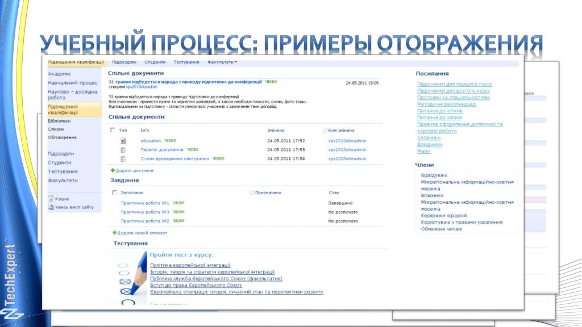
Task: Sort by the Ким змінено column header
Action: [x=341, y=131]
